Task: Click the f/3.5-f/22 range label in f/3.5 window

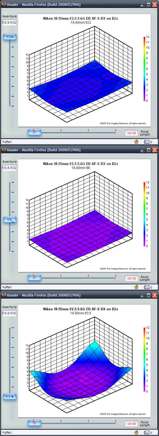Action: (9, 313)
